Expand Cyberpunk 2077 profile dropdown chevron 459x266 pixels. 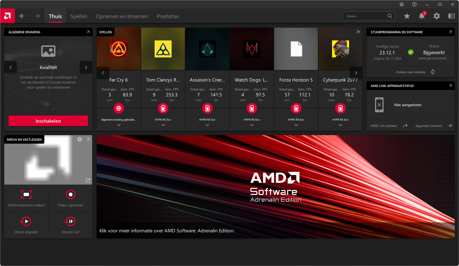(341, 125)
